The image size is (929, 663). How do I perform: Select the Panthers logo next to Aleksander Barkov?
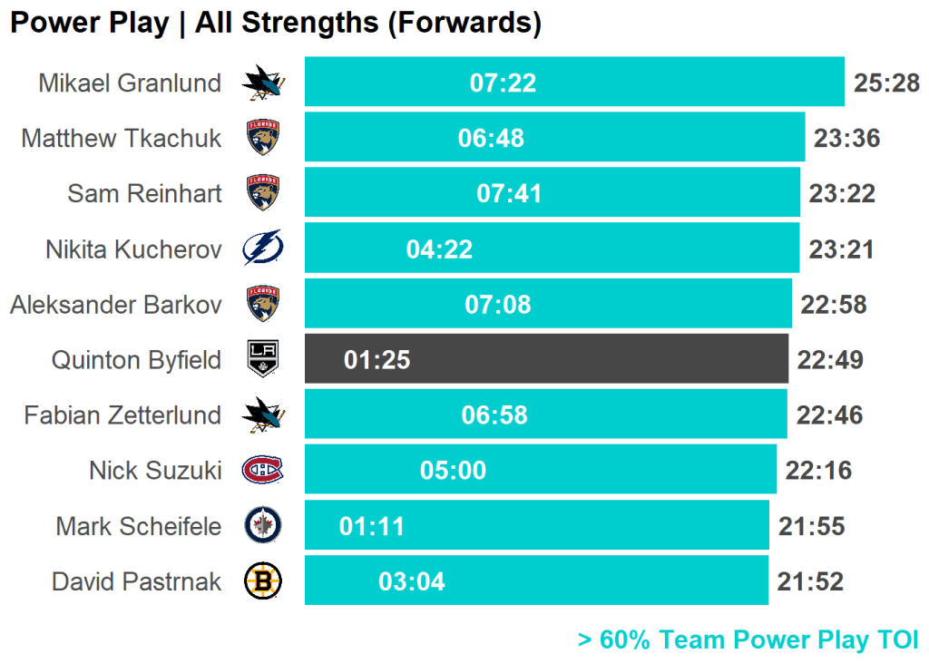(263, 304)
